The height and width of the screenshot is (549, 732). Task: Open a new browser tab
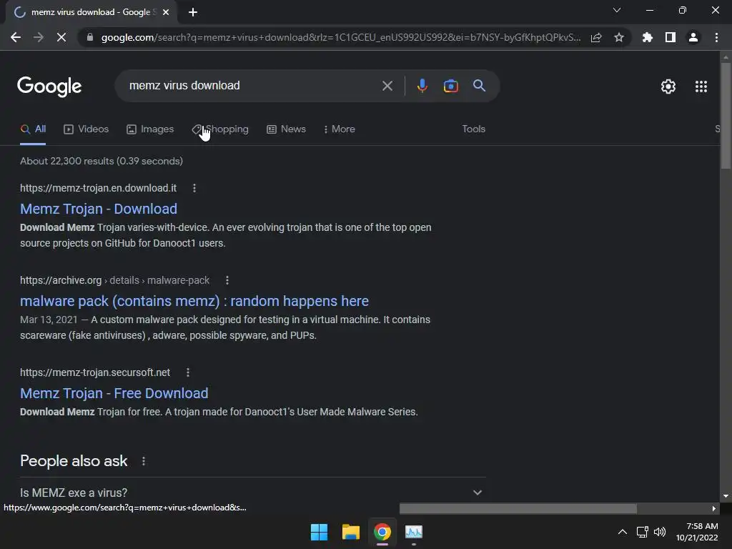pyautogui.click(x=193, y=12)
